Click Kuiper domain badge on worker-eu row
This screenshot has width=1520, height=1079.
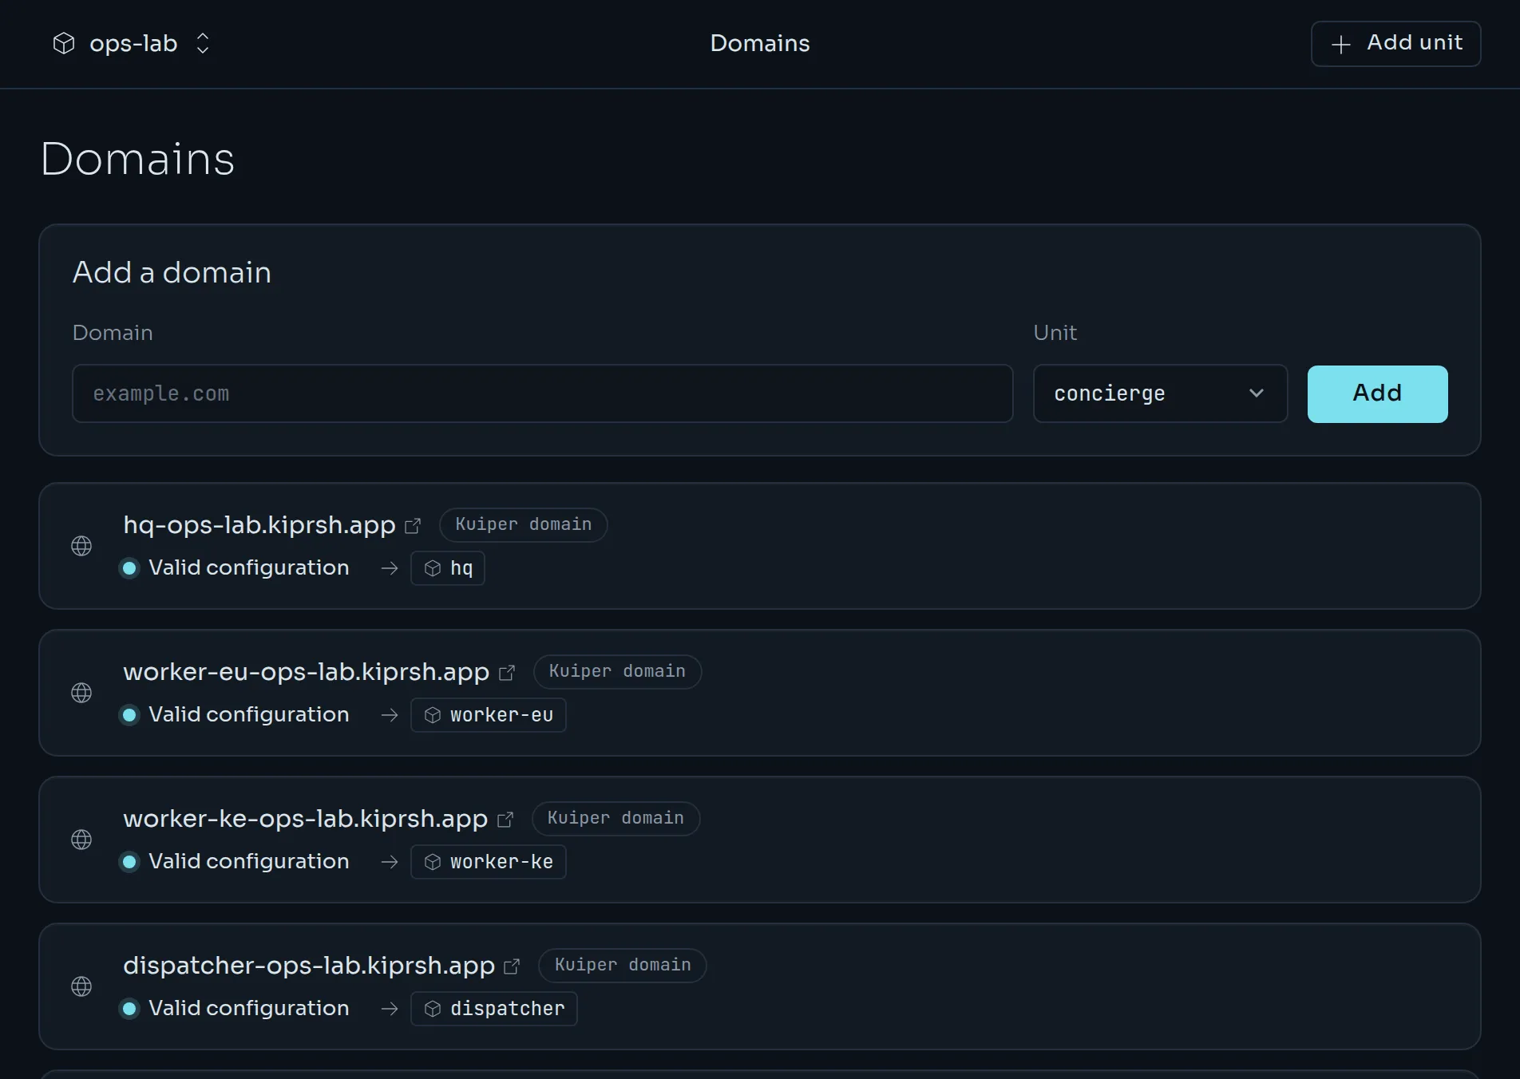[617, 671]
